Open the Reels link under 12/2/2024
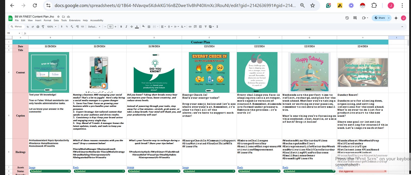Image resolution: width=411 pixels, height=175 pixels. coord(240,168)
